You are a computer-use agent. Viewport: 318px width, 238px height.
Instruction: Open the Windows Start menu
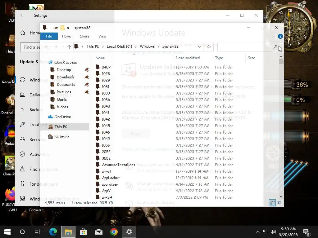pyautogui.click(x=7, y=232)
